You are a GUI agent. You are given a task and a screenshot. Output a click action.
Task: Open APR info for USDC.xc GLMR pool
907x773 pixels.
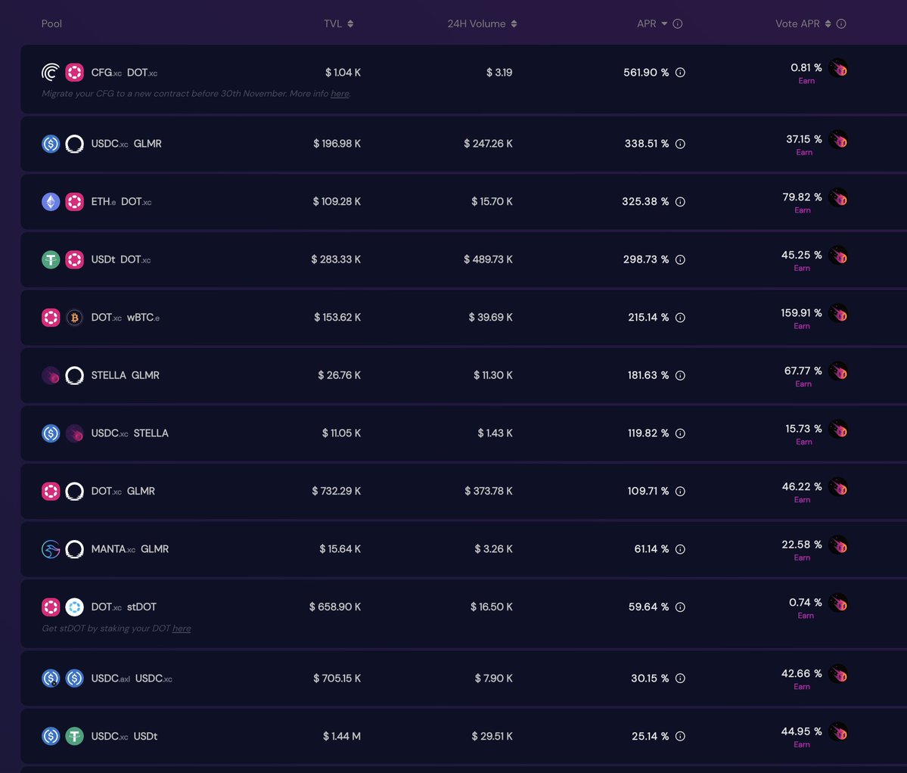click(x=680, y=144)
